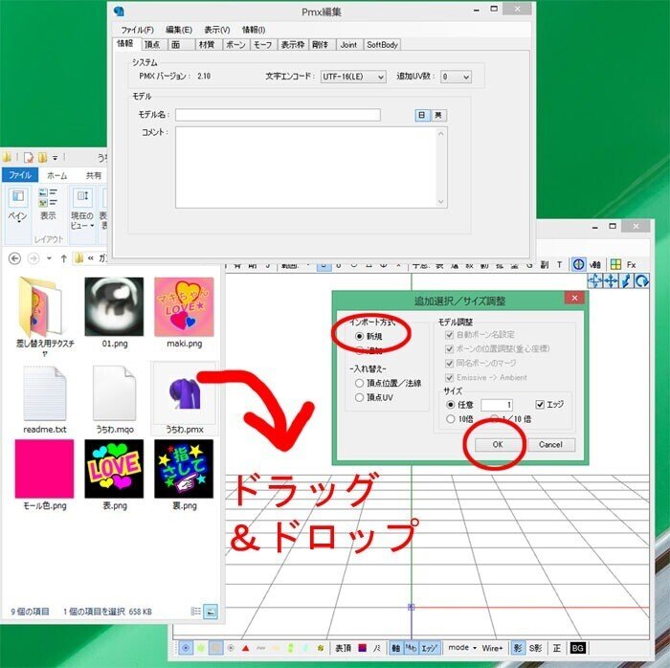Click the diagonal zoom arrow view icon

pos(626,281)
